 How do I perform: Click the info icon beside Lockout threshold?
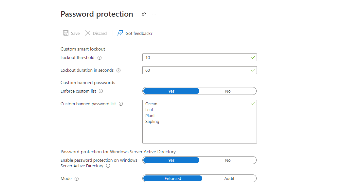[x=99, y=57]
